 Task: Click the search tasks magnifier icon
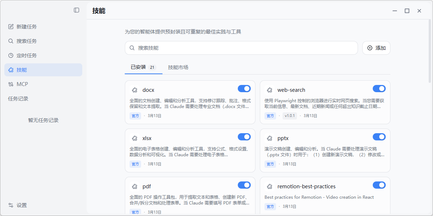pyautogui.click(x=11, y=41)
